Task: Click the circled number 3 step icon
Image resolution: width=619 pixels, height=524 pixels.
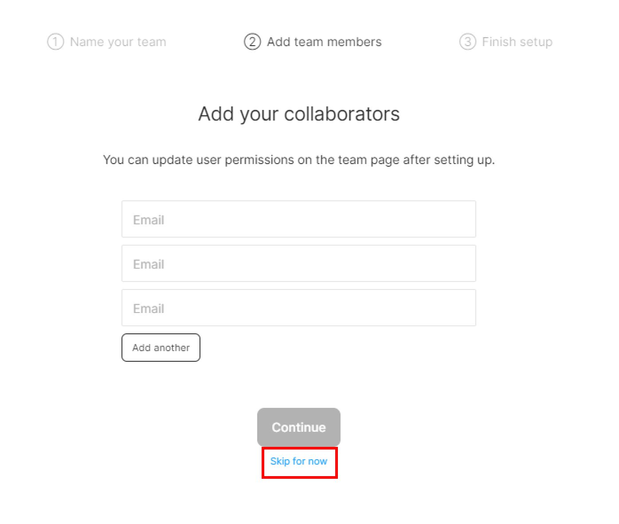Action: 467,42
